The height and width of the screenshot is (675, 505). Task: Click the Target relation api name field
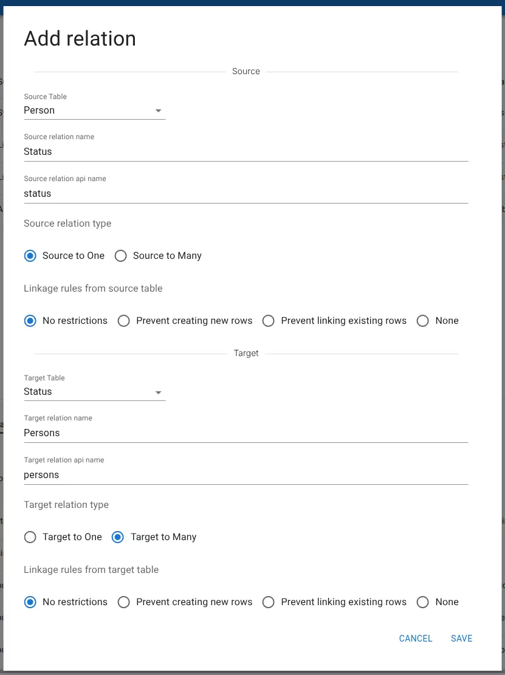coord(246,475)
